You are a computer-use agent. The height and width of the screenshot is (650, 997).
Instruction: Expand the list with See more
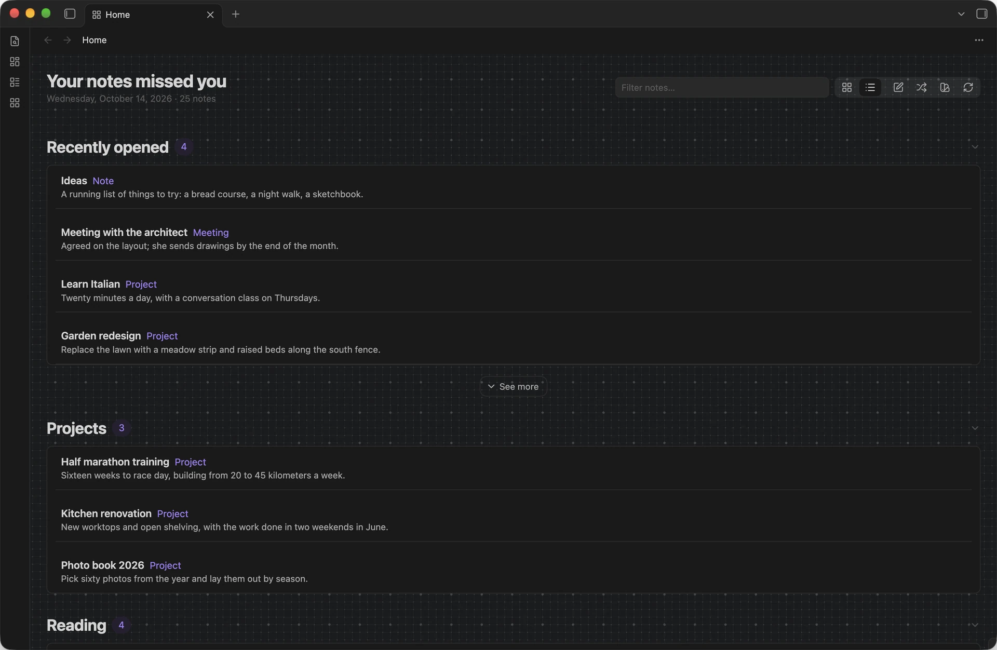(513, 386)
